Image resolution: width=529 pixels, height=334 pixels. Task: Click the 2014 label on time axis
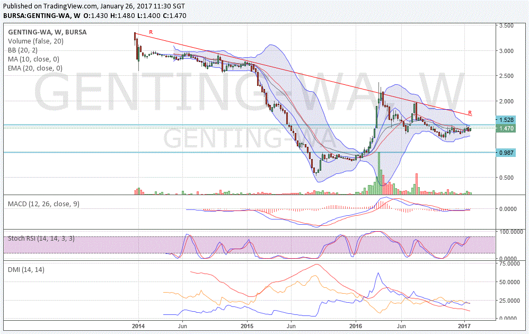tap(138, 326)
